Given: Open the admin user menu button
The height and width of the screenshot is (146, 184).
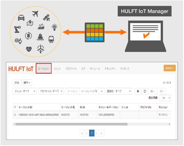Looking at the screenshot, I should tap(169, 68).
